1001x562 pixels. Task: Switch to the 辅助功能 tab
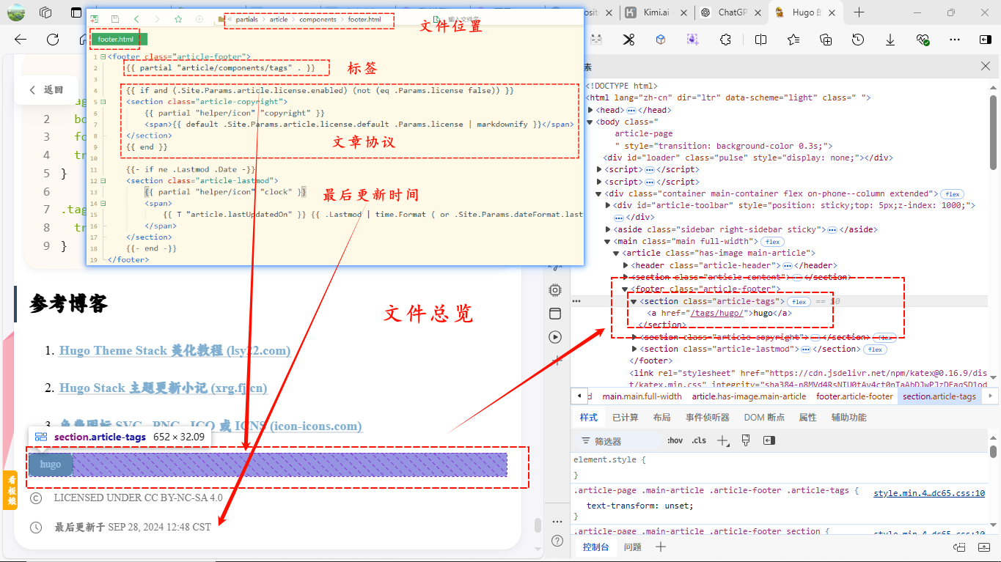[x=848, y=417]
